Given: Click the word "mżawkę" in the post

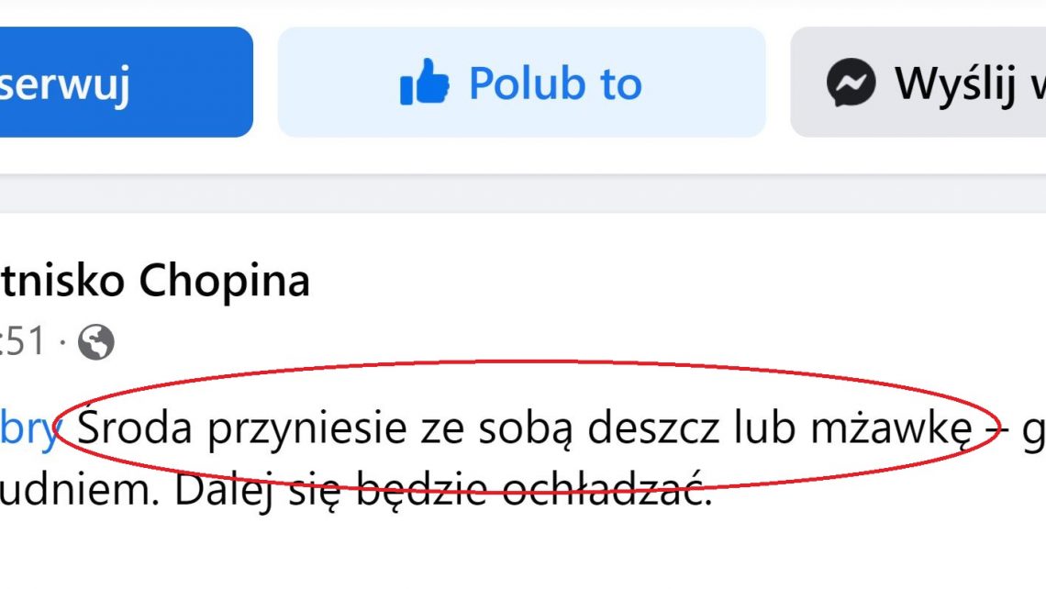Looking at the screenshot, I should tap(892, 429).
